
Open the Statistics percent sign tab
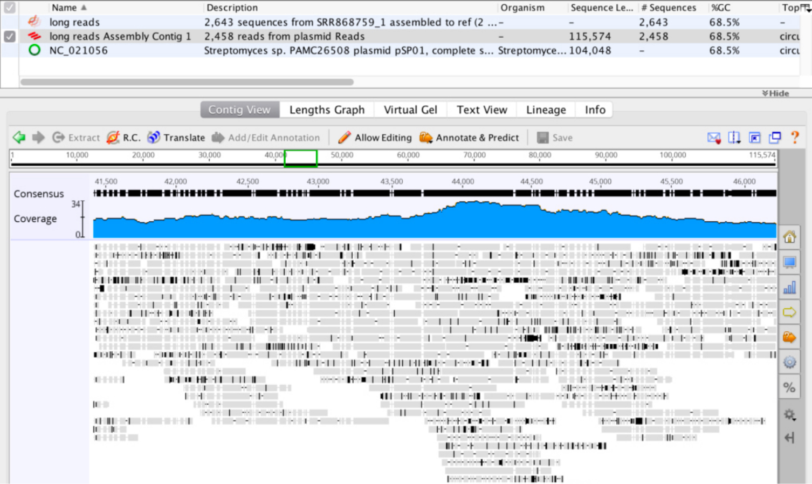pyautogui.click(x=790, y=387)
